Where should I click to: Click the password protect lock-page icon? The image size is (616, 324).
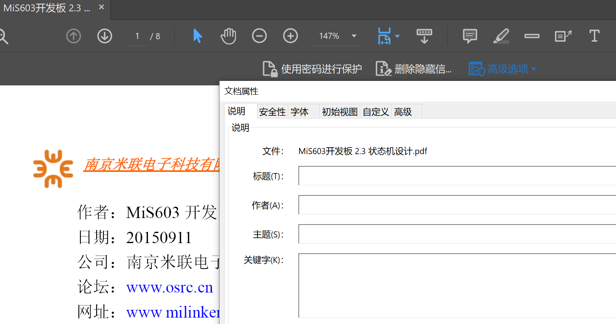click(270, 69)
